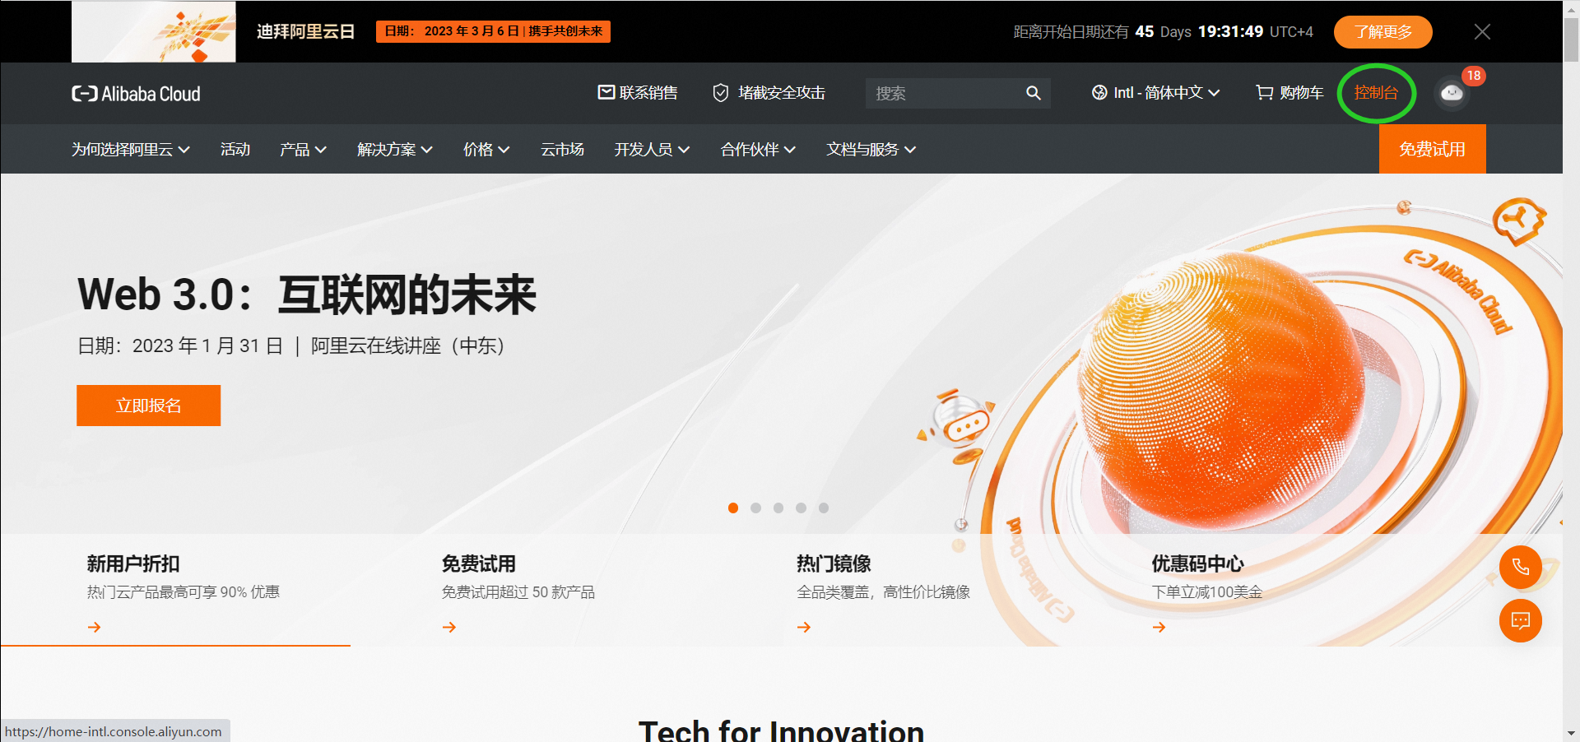Click the 下单立减100美金 text
Image resolution: width=1580 pixels, height=742 pixels.
(x=1207, y=592)
